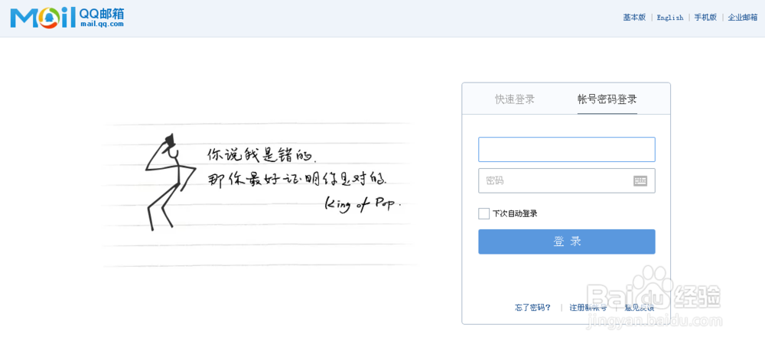Viewport: 765px width, 347px height.
Task: Click the 下次自动登录 label text
Action: click(x=515, y=213)
